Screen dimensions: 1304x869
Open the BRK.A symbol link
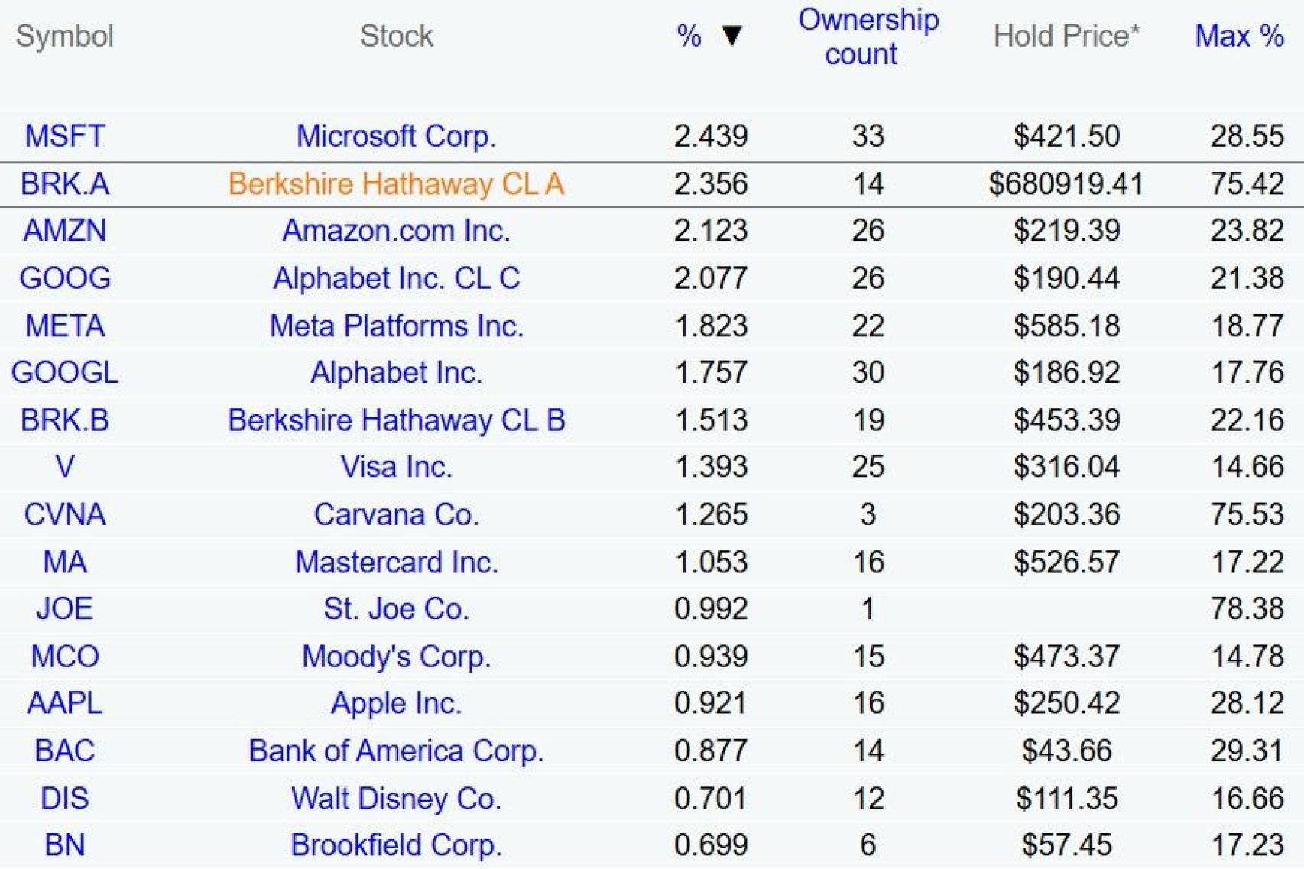[x=64, y=184]
